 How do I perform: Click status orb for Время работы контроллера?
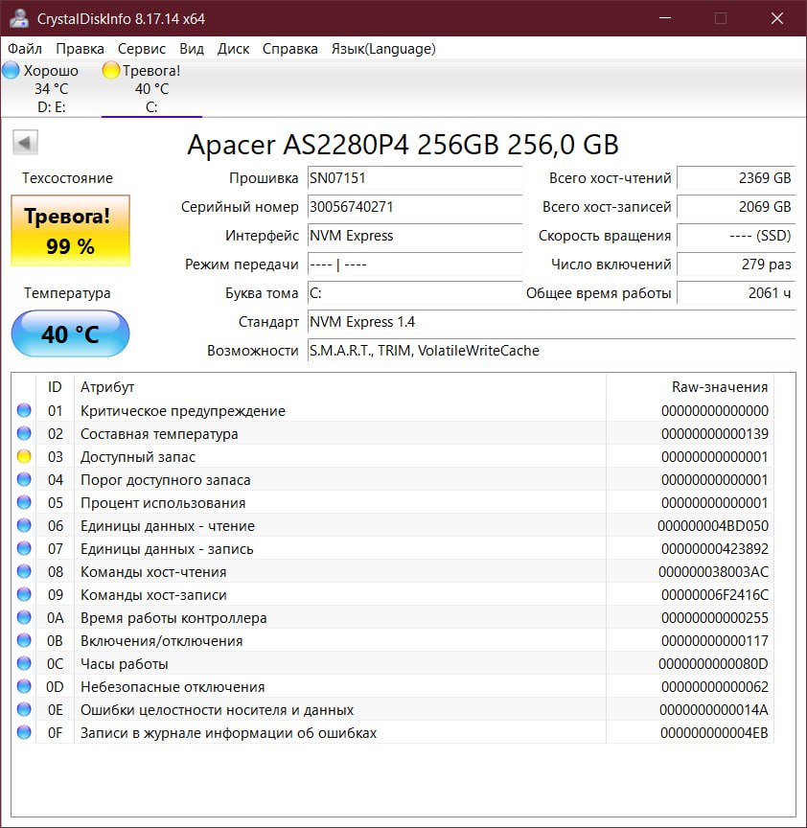click(24, 617)
